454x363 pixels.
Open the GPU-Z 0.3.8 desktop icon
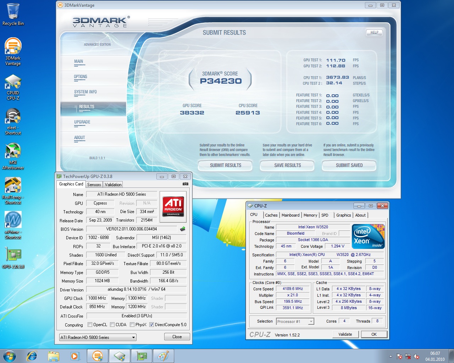13,258
